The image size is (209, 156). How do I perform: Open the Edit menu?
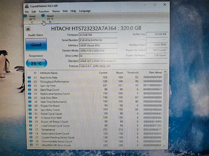[34, 12]
